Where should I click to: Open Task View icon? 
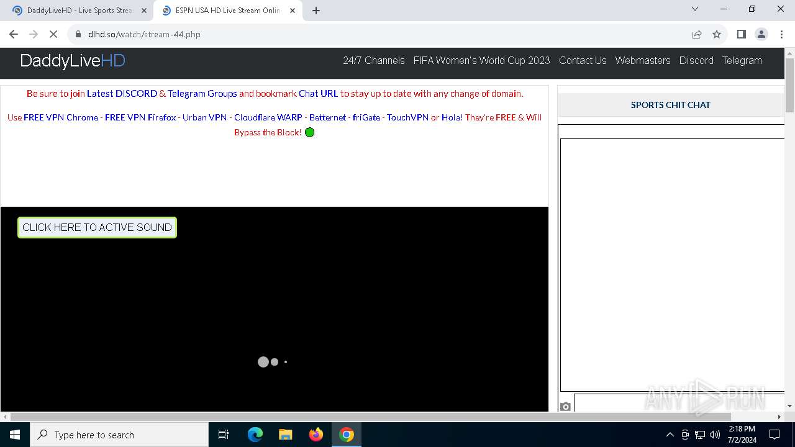tap(224, 435)
